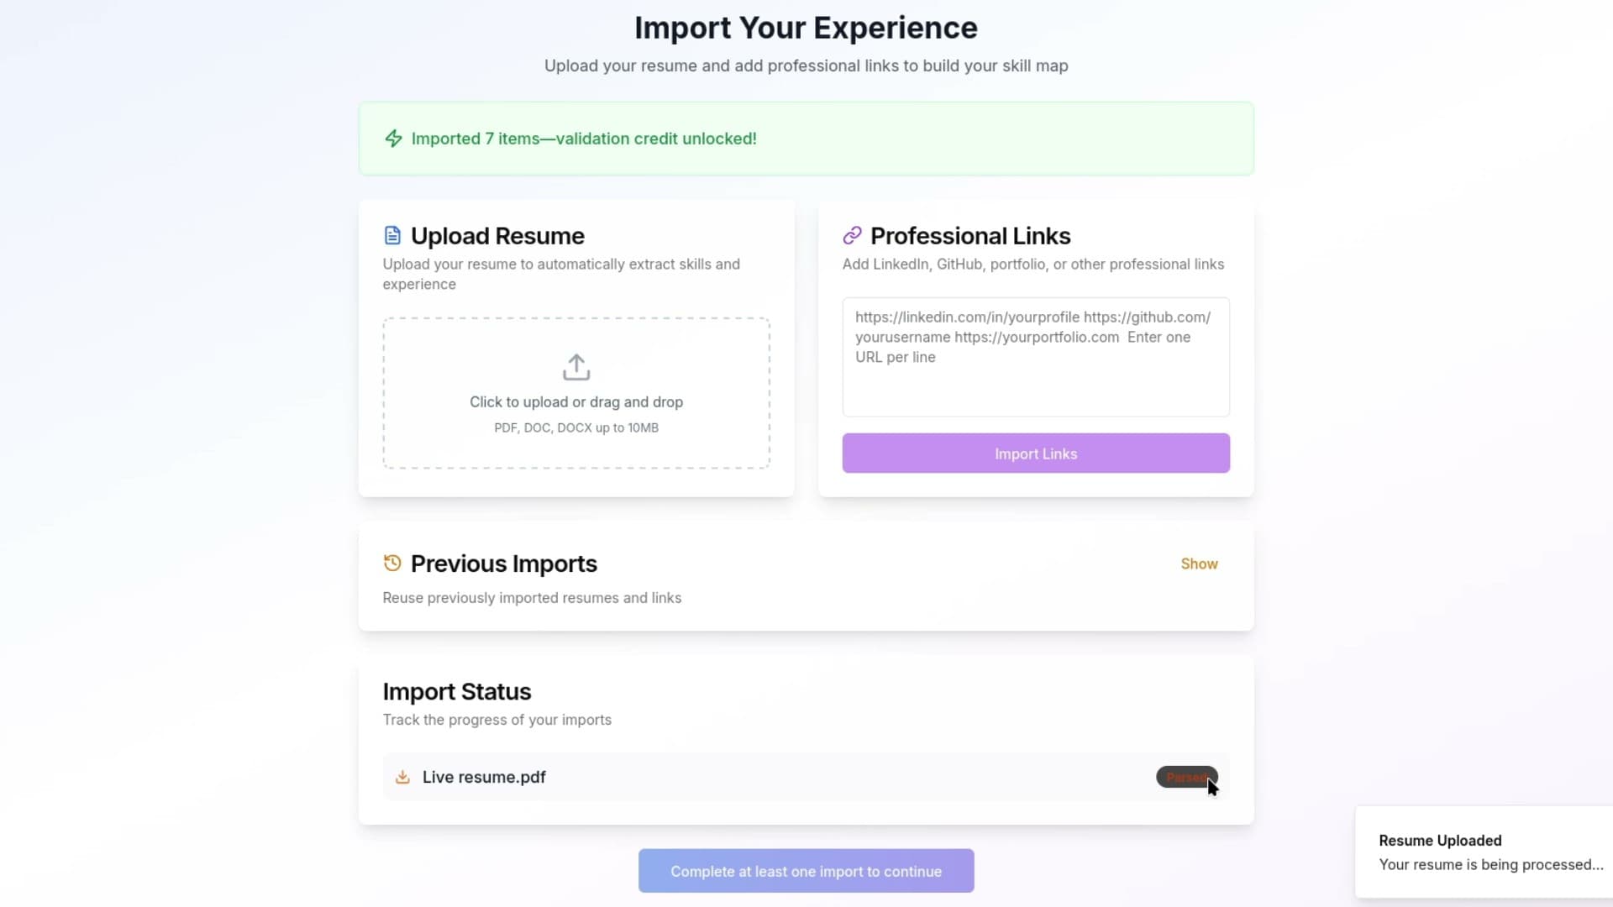Click the Professional Links chain icon
The image size is (1613, 907).
(852, 236)
